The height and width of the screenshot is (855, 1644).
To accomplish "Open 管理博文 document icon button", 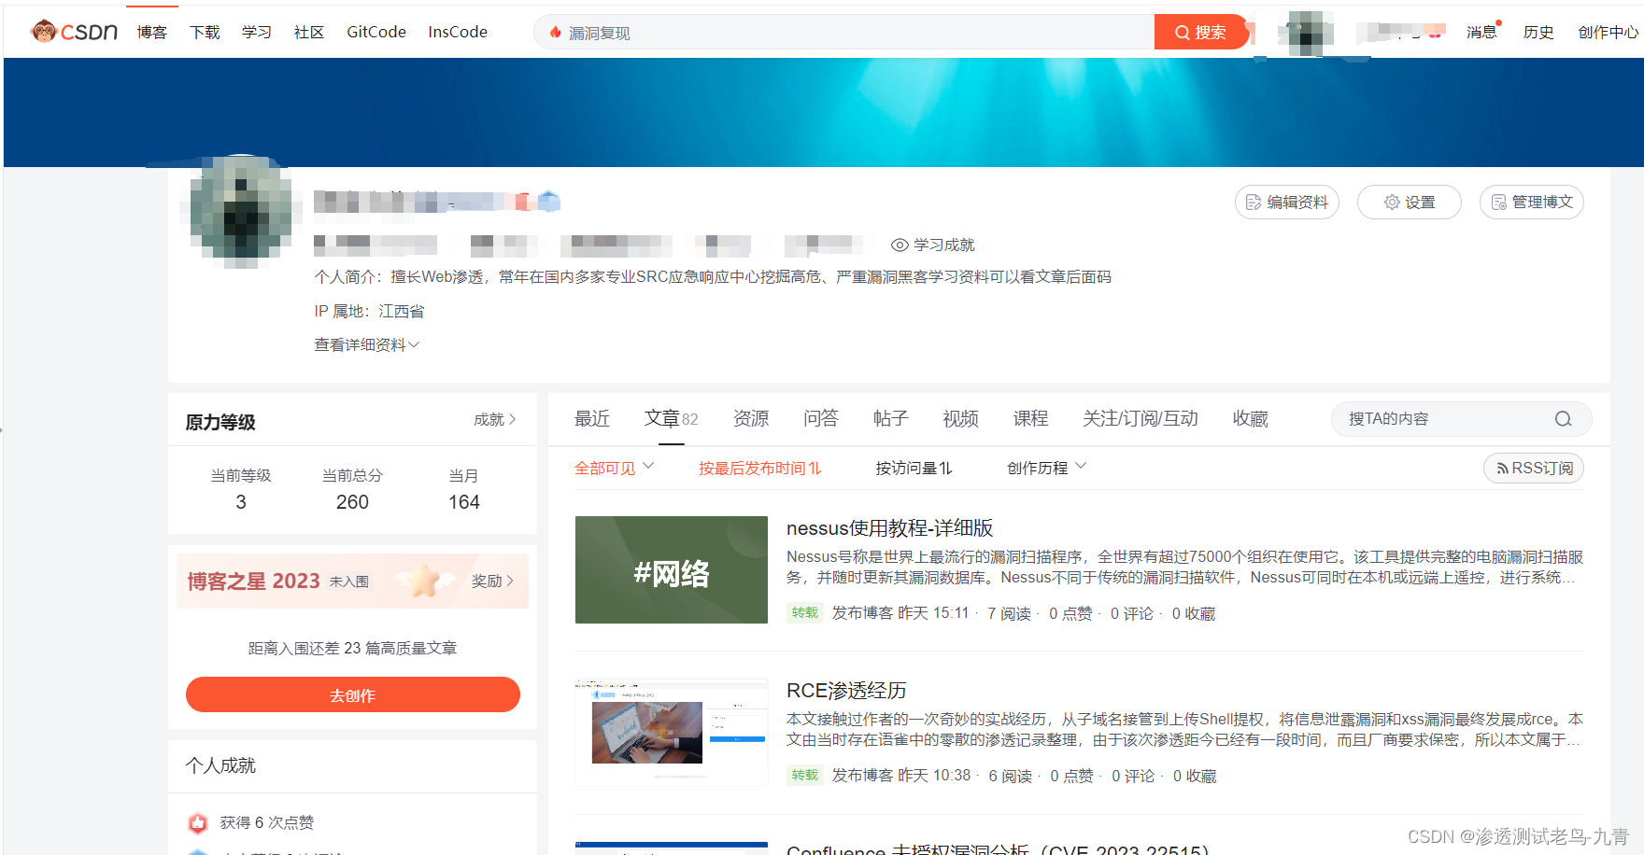I will click(x=1532, y=203).
